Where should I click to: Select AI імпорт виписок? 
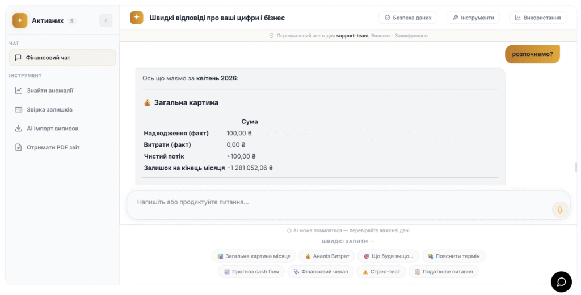coord(52,129)
